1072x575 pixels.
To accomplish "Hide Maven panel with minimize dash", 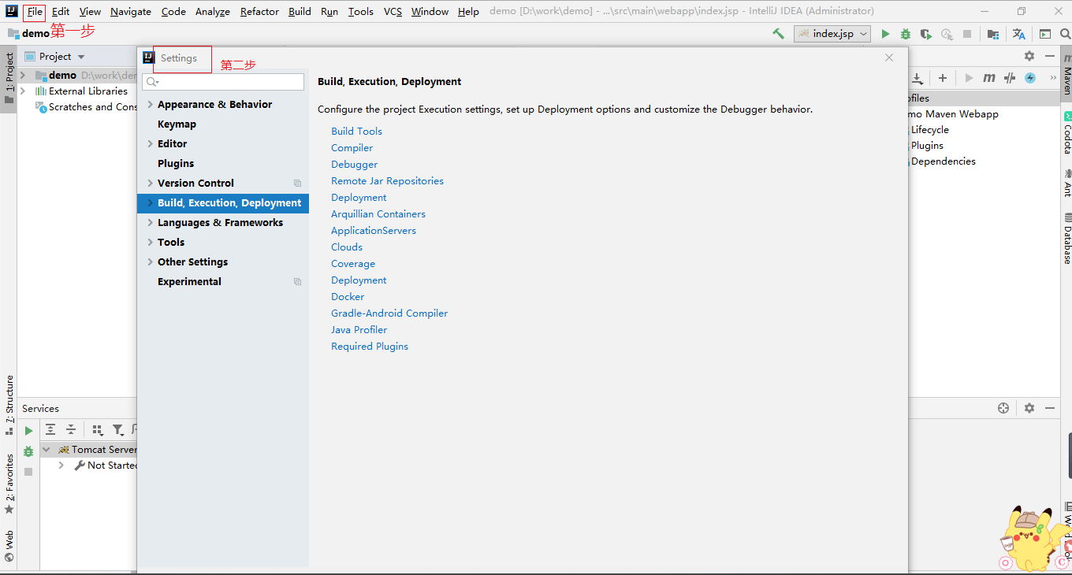I will pyautogui.click(x=1049, y=56).
